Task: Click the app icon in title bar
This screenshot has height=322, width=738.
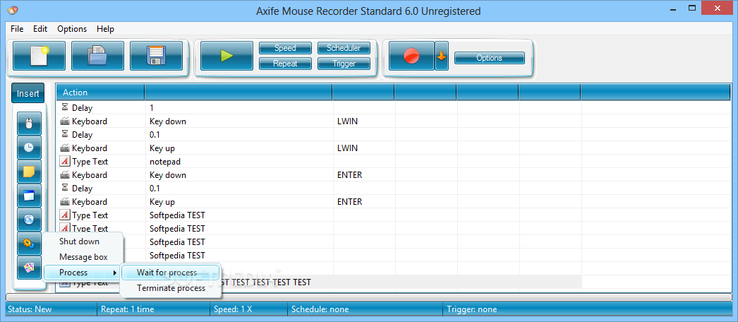Action: (13, 9)
